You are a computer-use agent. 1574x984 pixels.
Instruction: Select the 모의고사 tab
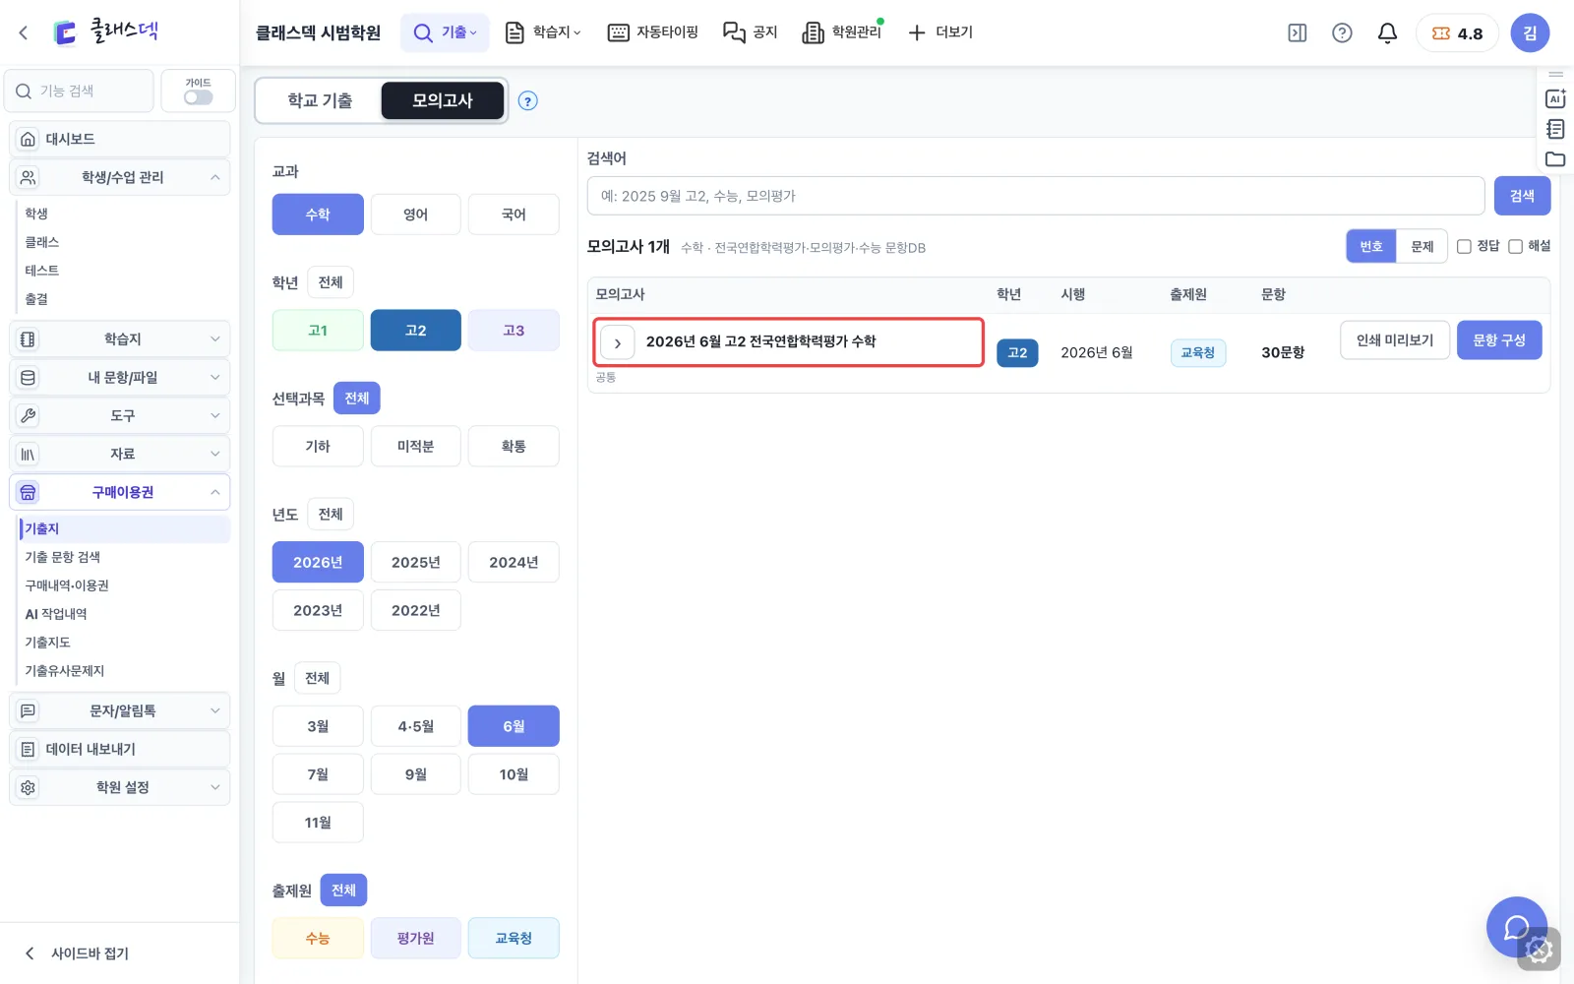[443, 100]
